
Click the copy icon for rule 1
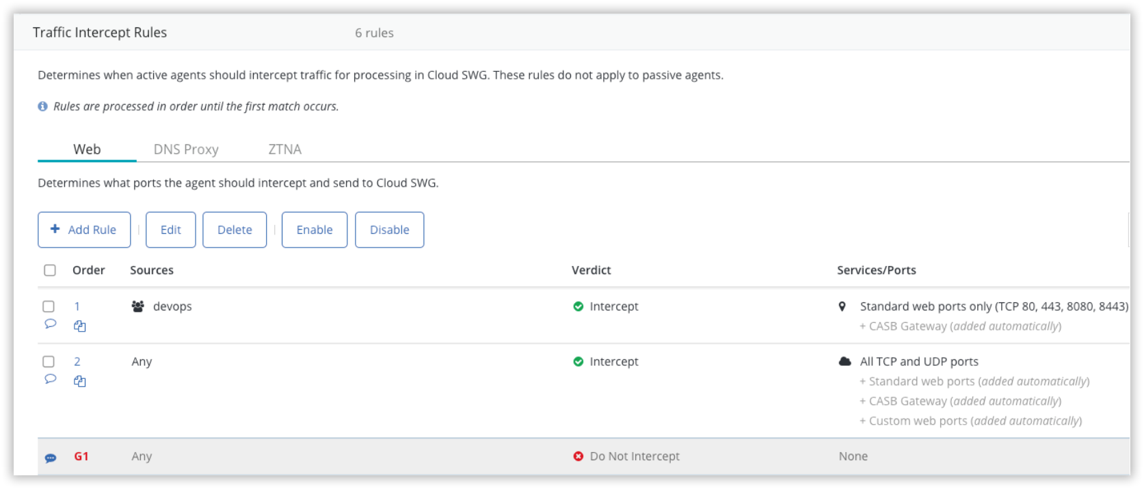click(x=80, y=326)
